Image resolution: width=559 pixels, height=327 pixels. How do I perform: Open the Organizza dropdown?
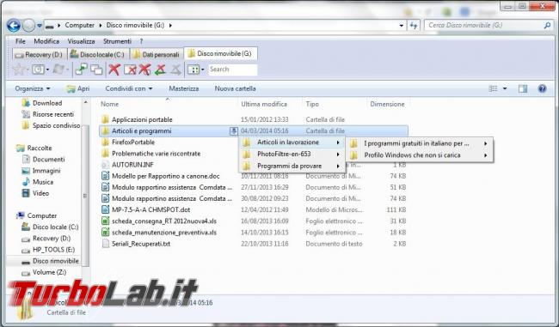(x=33, y=88)
